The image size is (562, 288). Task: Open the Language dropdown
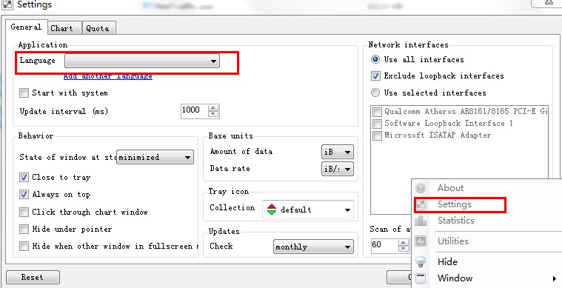pos(142,61)
